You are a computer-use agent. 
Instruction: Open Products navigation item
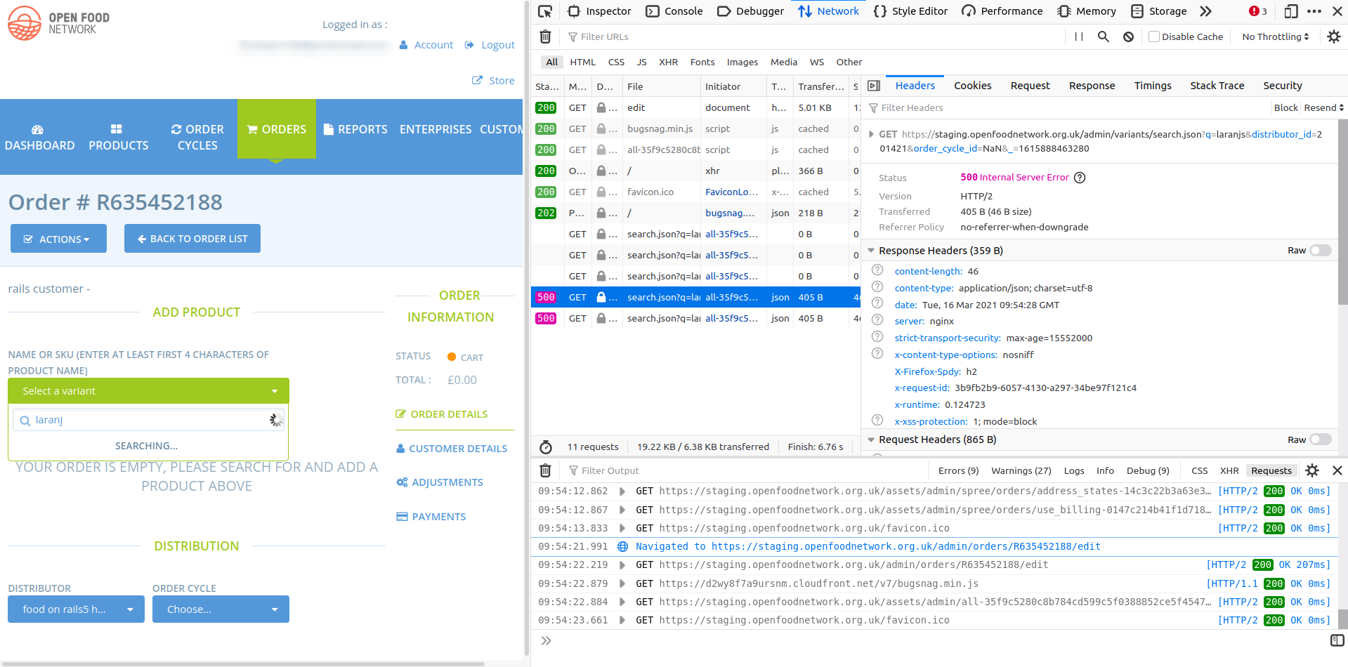[118, 138]
